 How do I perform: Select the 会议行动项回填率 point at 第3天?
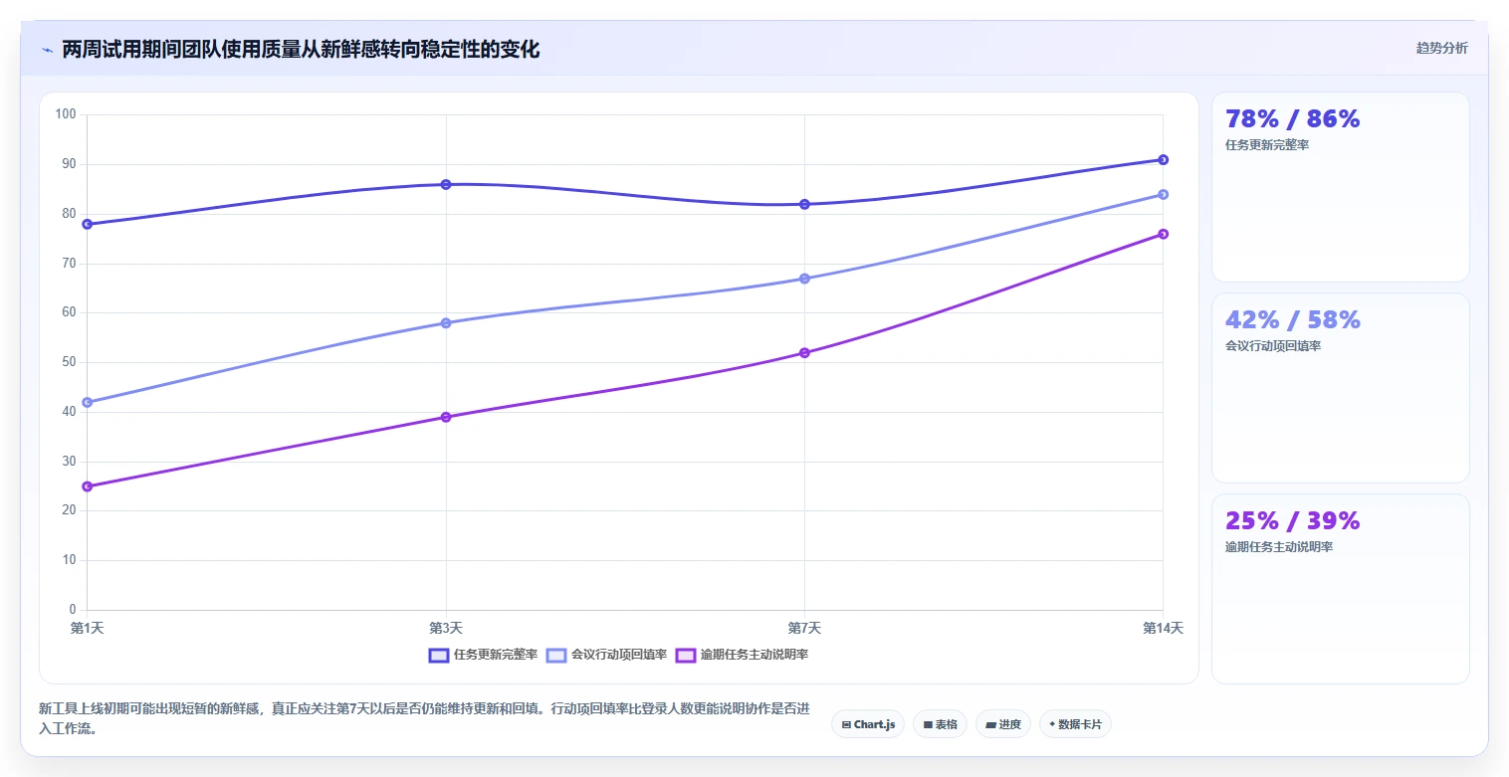point(446,322)
